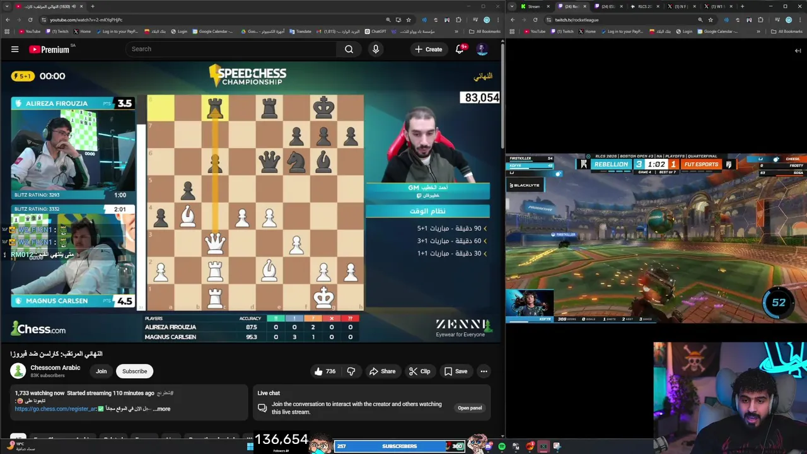Reload the YouTube page
807x454 pixels.
click(x=30, y=20)
